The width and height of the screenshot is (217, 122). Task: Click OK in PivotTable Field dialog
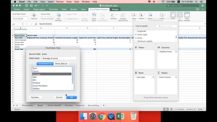(72, 97)
